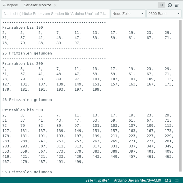Select the Serieller Monitor tab
Screen dimensions: 183x183
click(x=38, y=5)
